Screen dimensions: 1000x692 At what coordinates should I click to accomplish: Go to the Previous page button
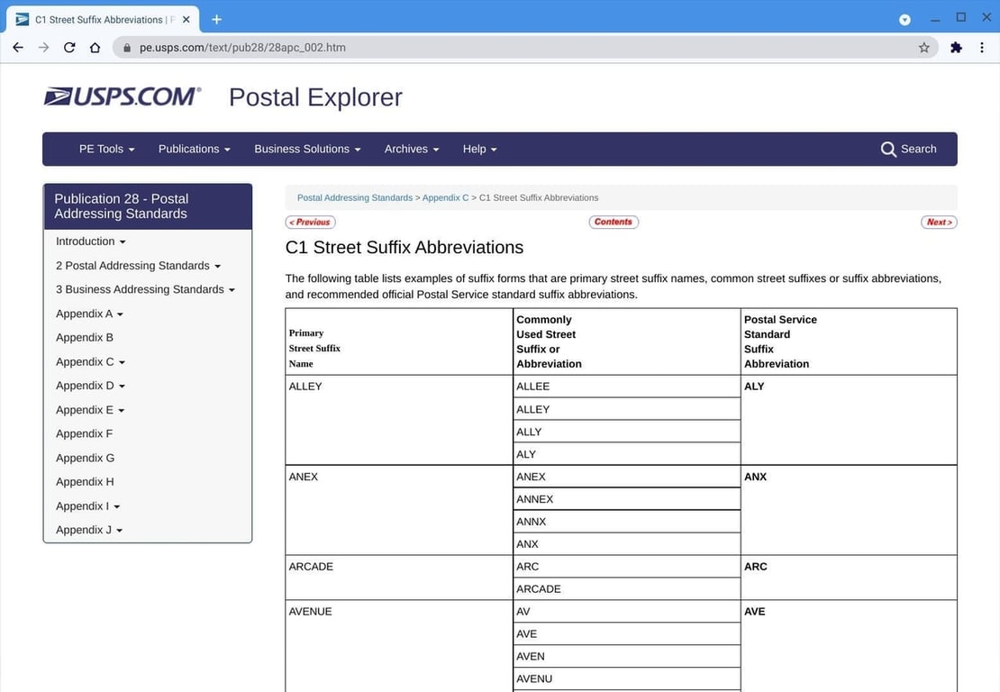coord(311,222)
